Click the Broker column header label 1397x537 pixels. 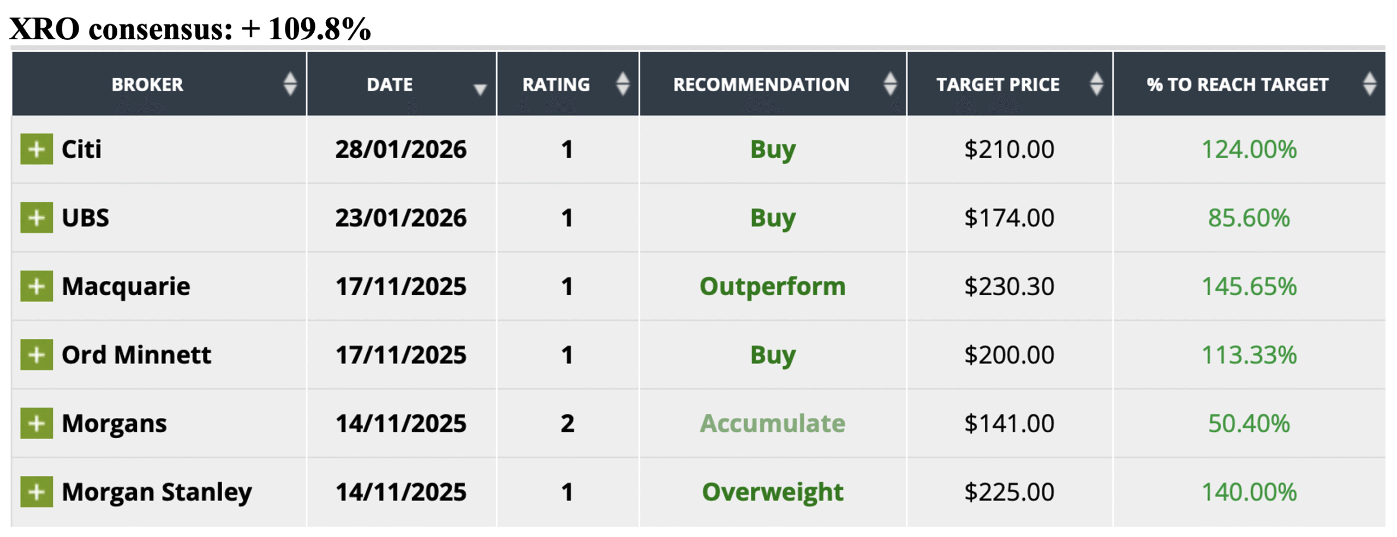[x=147, y=85]
